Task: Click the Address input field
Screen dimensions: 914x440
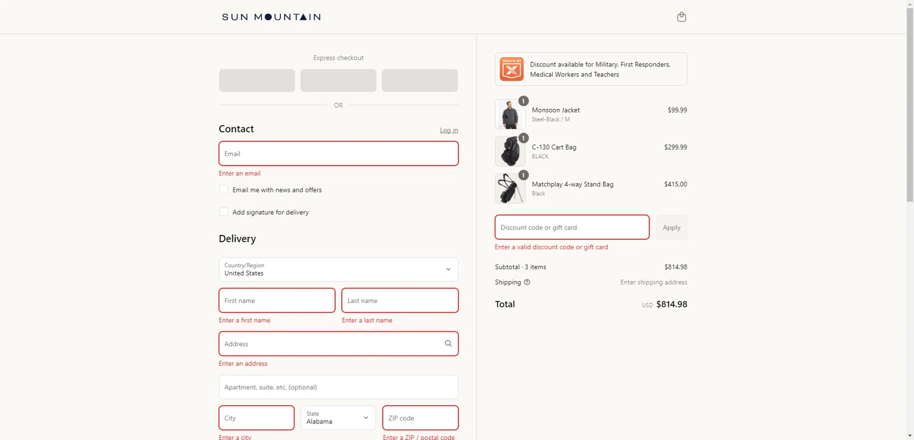Action: coord(338,344)
